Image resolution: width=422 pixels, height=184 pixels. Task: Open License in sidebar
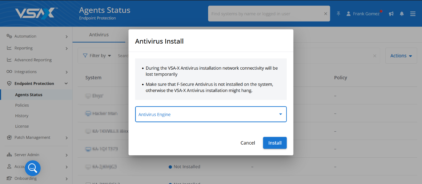pyautogui.click(x=22, y=126)
